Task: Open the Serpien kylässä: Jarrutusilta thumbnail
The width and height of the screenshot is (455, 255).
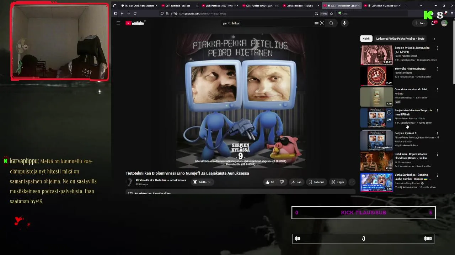Action: 376,55
